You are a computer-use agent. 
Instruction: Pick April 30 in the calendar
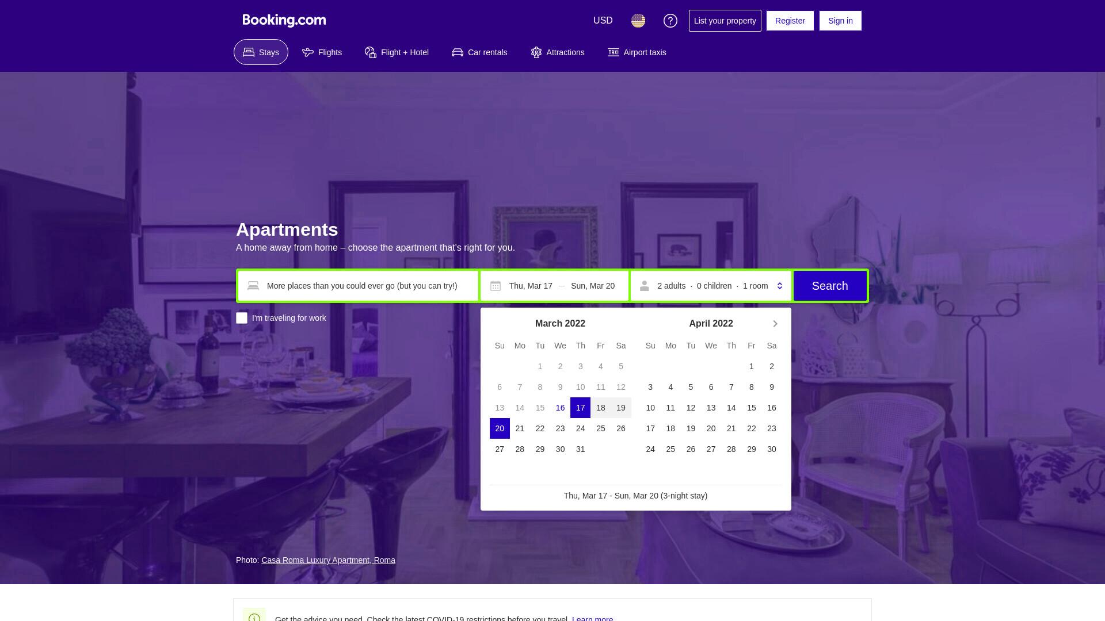pos(772,449)
